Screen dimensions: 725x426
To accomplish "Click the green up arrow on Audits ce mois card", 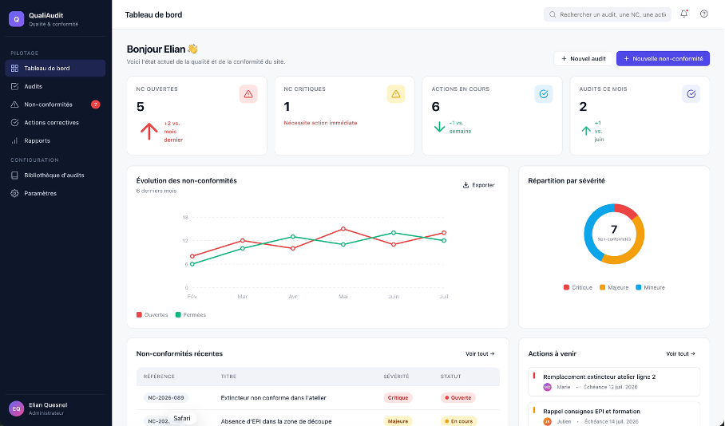I will tap(586, 131).
